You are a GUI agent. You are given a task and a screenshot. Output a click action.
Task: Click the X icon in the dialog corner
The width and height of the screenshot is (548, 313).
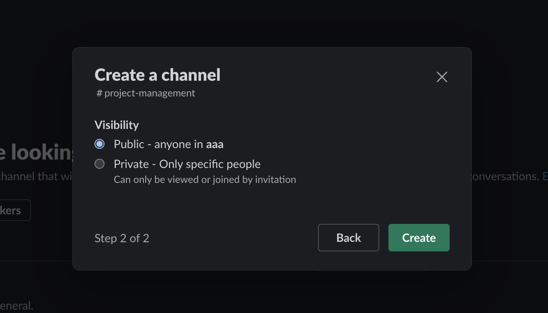(442, 77)
